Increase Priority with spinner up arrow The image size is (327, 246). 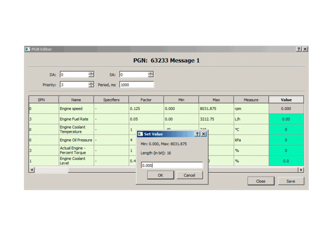(91, 83)
